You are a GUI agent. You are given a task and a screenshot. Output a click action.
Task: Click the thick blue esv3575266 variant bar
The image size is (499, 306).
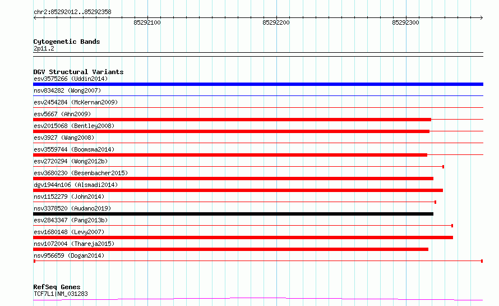(258, 84)
